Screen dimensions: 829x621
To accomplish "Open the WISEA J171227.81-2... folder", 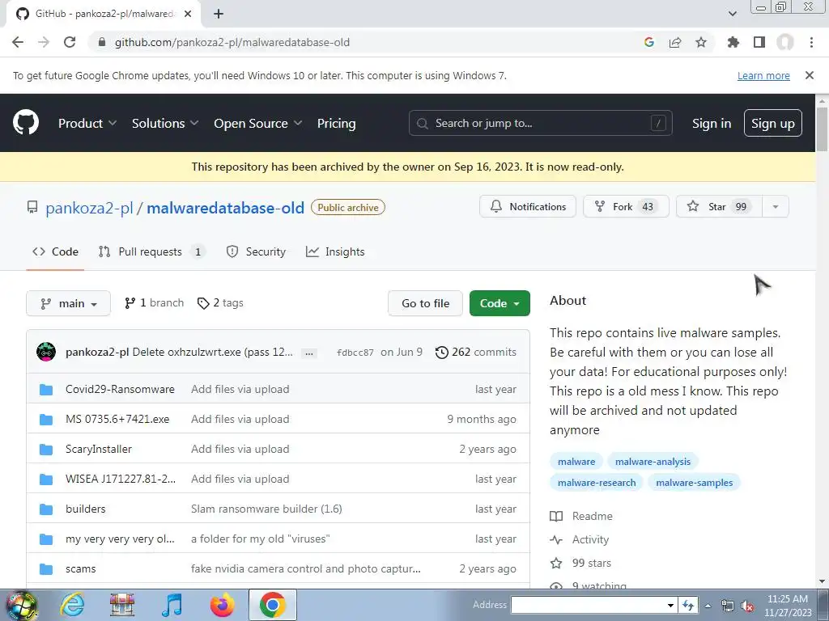I will [x=121, y=479].
